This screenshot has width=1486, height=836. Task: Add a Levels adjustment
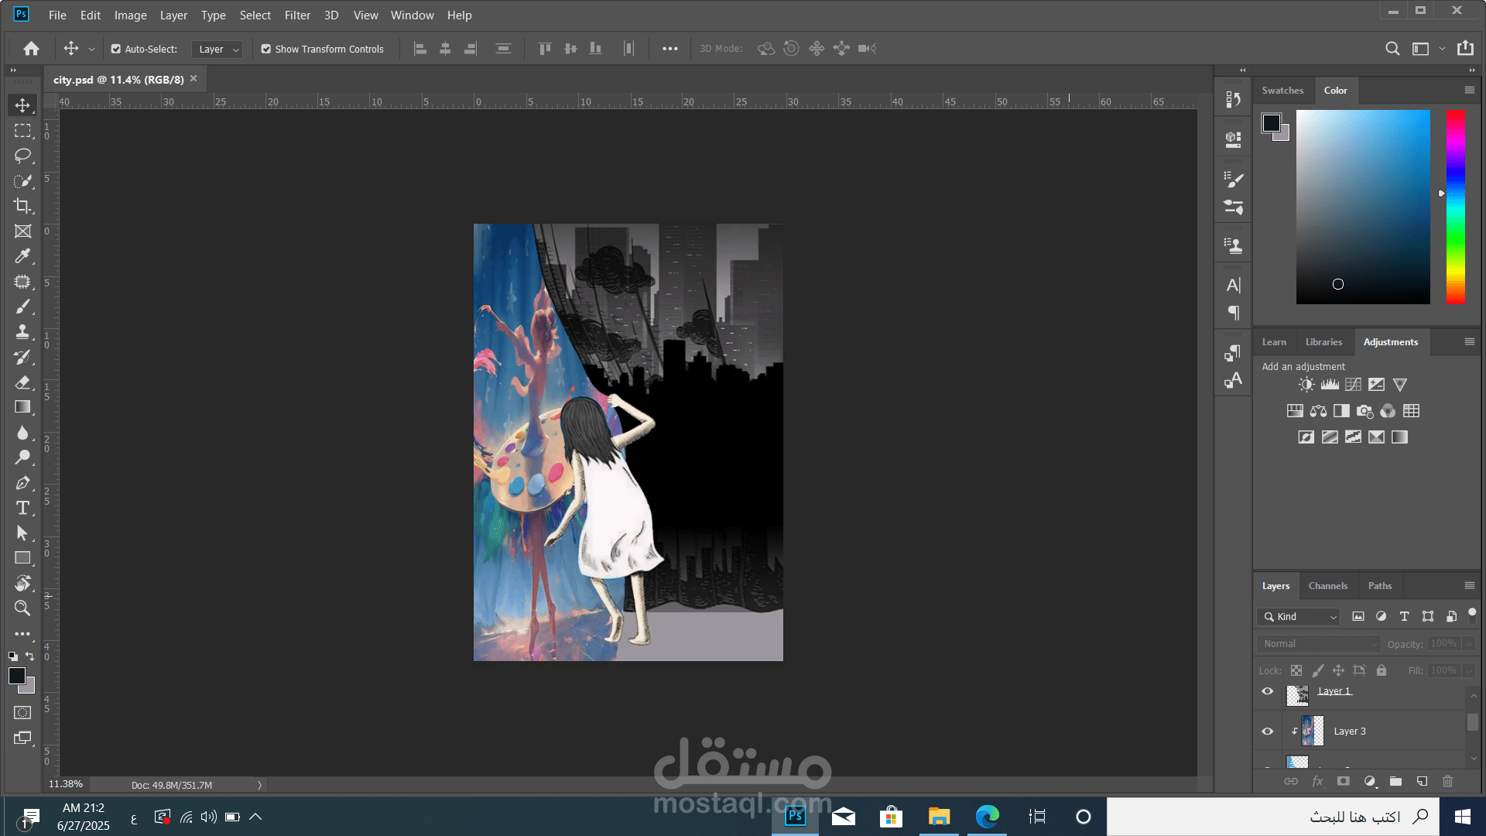point(1330,385)
